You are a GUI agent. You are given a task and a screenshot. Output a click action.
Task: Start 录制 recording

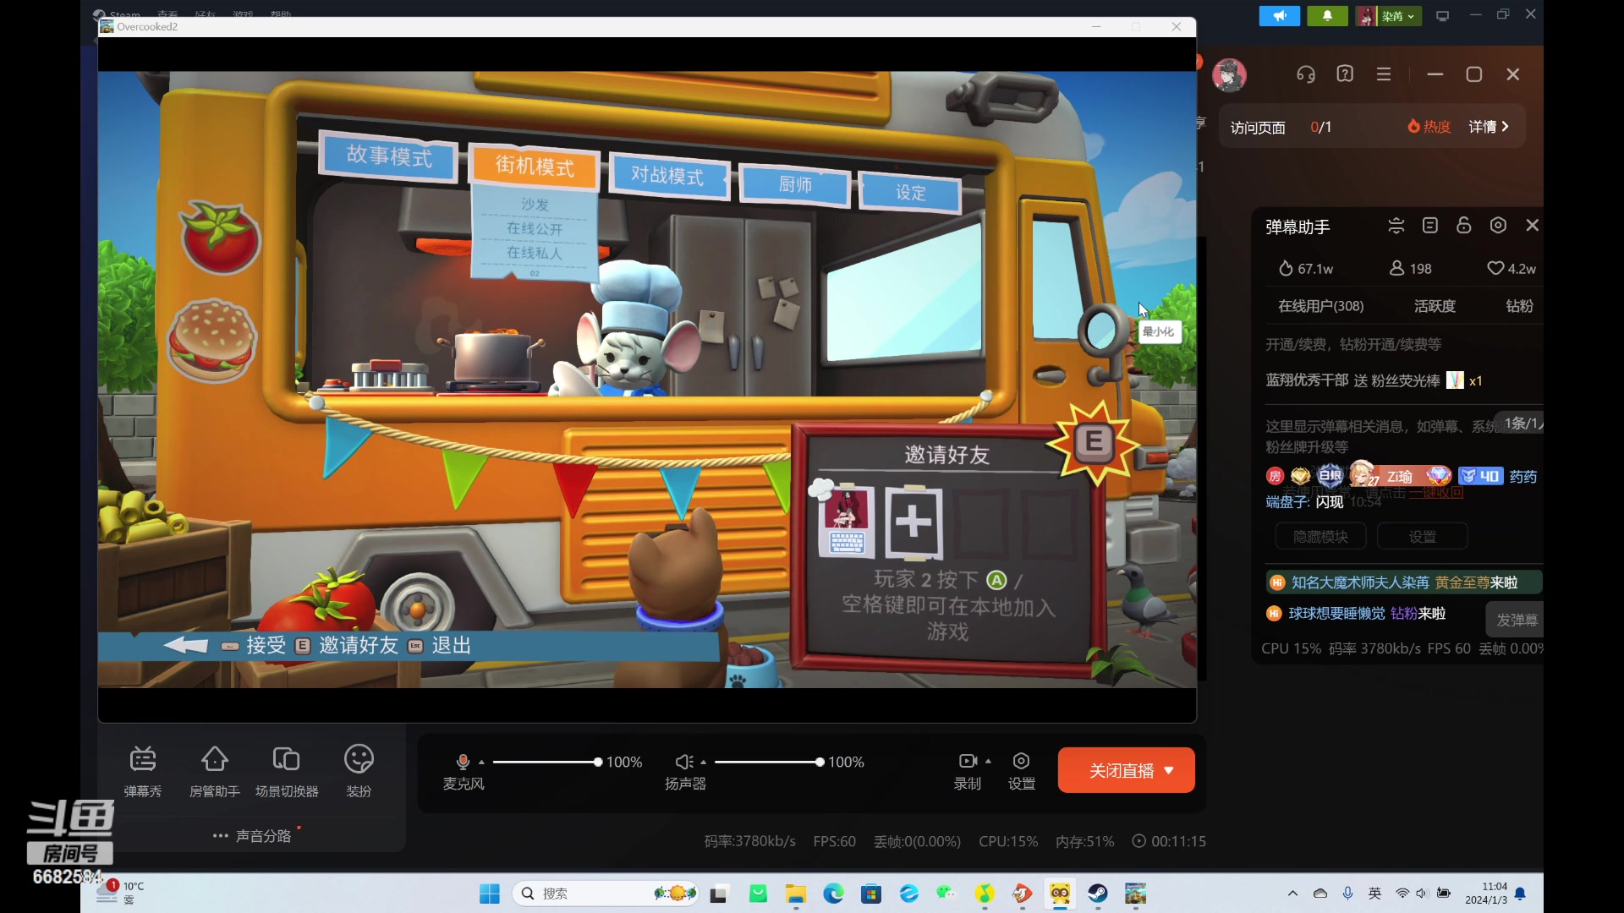(968, 770)
